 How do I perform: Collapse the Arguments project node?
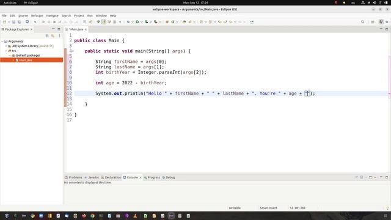[x=2, y=42]
